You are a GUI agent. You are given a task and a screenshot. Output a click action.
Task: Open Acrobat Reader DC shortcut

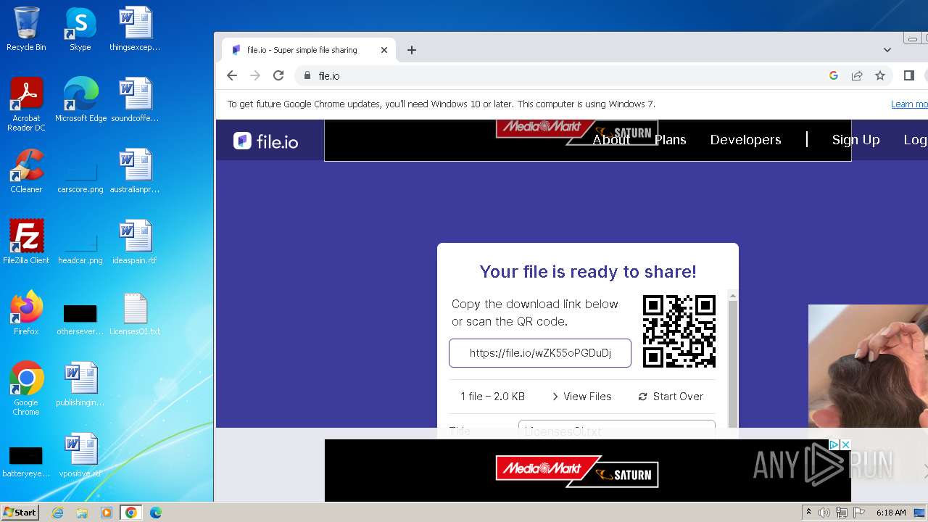point(26,104)
